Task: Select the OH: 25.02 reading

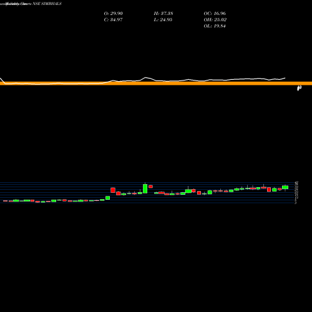Action: [x=215, y=20]
